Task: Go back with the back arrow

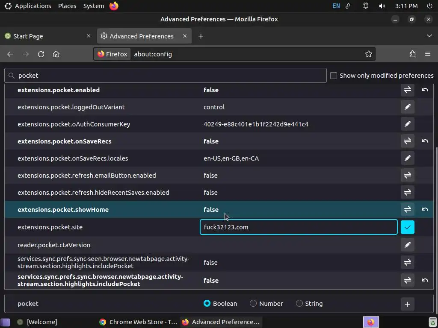Action: click(10, 54)
